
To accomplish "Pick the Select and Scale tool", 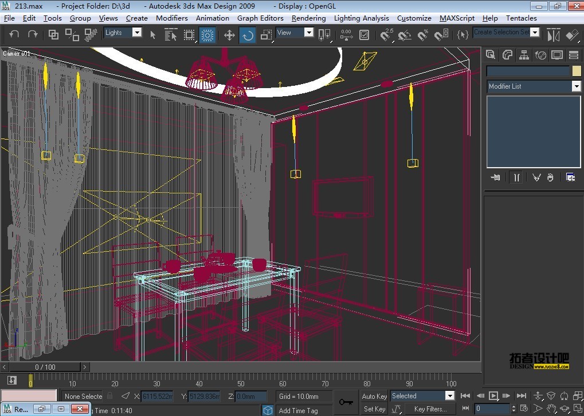I will (266, 35).
